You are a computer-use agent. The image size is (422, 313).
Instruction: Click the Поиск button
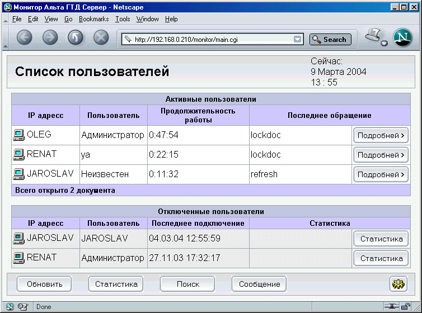(x=187, y=284)
